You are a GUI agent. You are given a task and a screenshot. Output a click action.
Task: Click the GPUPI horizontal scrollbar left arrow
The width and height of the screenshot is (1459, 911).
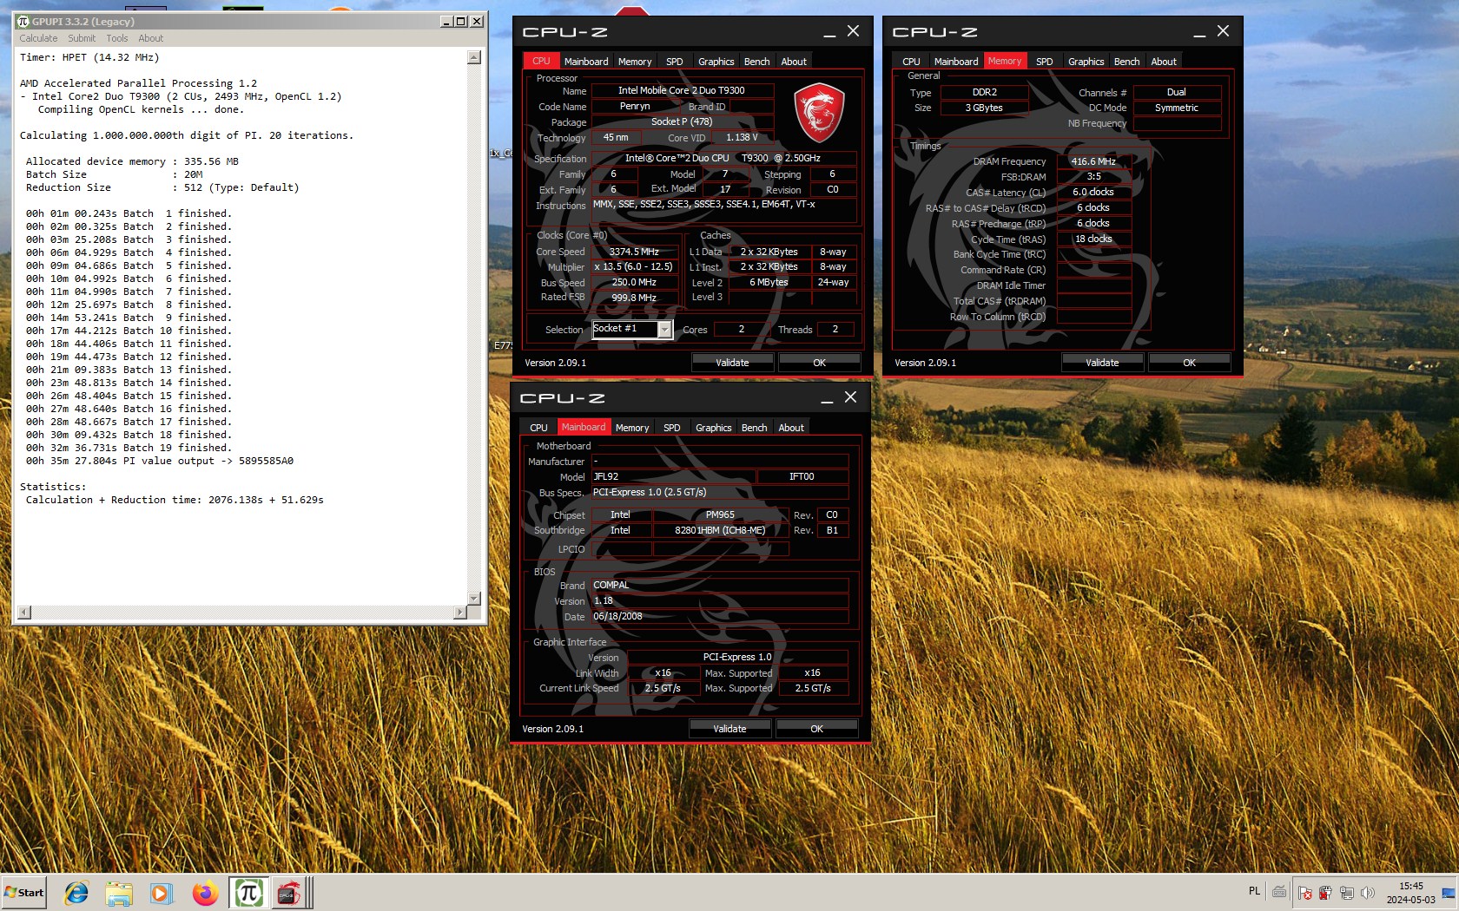pos(24,613)
